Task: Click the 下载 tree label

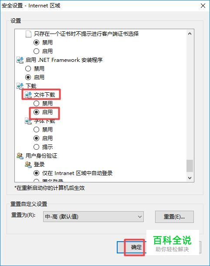Action: point(31,86)
